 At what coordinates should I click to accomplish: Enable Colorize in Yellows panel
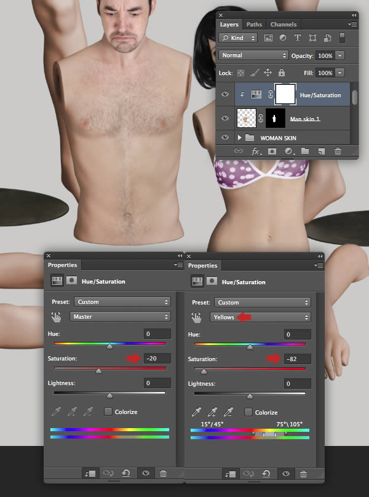(x=248, y=412)
